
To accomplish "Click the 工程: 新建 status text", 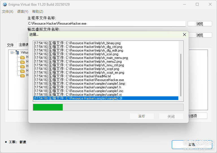I will click(x=18, y=142).
